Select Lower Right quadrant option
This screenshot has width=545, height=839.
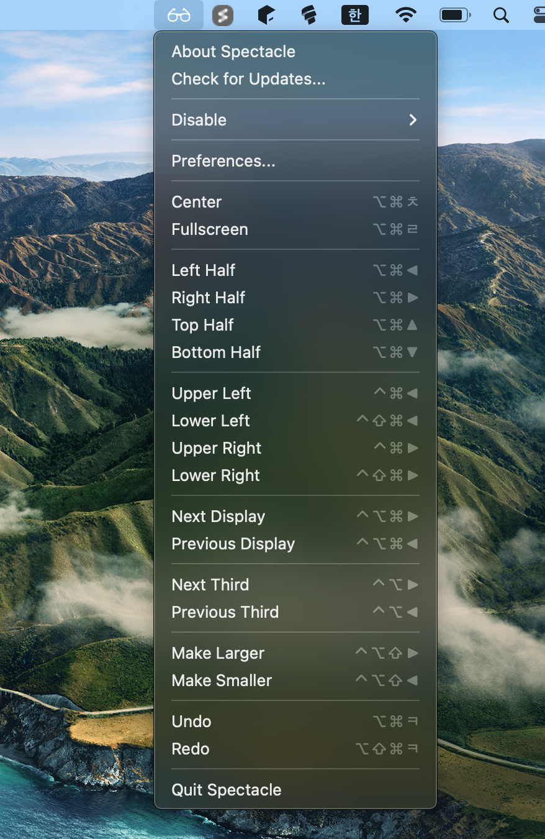pos(295,475)
